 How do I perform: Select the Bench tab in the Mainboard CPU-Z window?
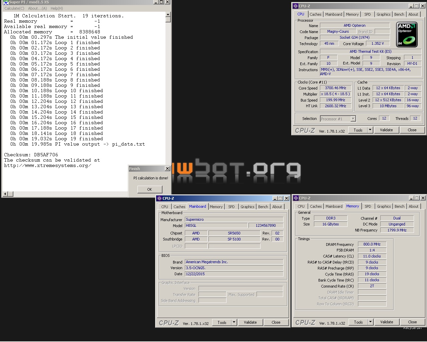[263, 207]
